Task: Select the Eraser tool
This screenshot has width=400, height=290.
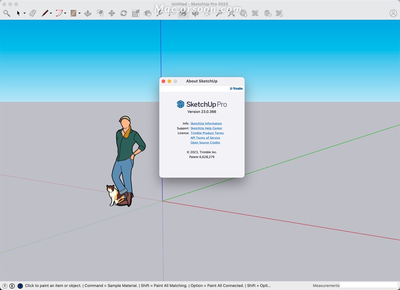Action: 33,13
